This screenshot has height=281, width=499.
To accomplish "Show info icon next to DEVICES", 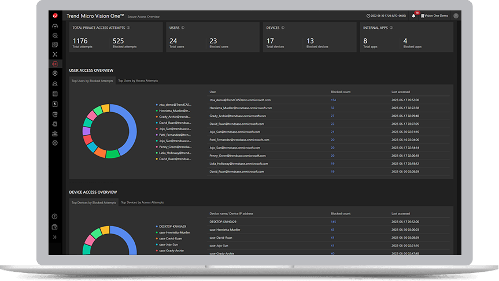I will pyautogui.click(x=283, y=28).
